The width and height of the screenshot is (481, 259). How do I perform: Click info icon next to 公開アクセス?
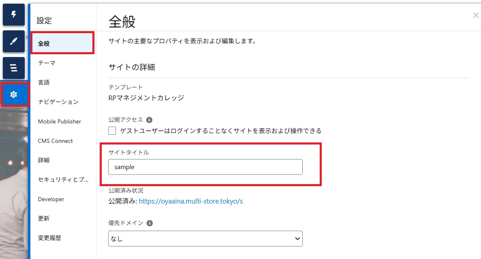[x=149, y=120]
